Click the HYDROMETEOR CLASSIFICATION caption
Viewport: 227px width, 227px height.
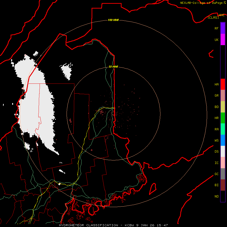[x=89, y=225]
